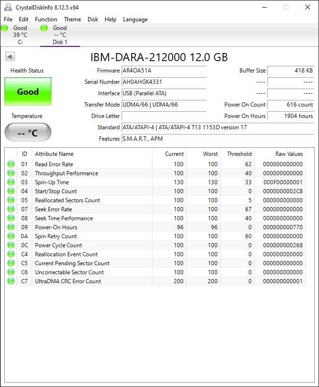
Task: Close the CrystalDiskInfo window
Action: 308,7
